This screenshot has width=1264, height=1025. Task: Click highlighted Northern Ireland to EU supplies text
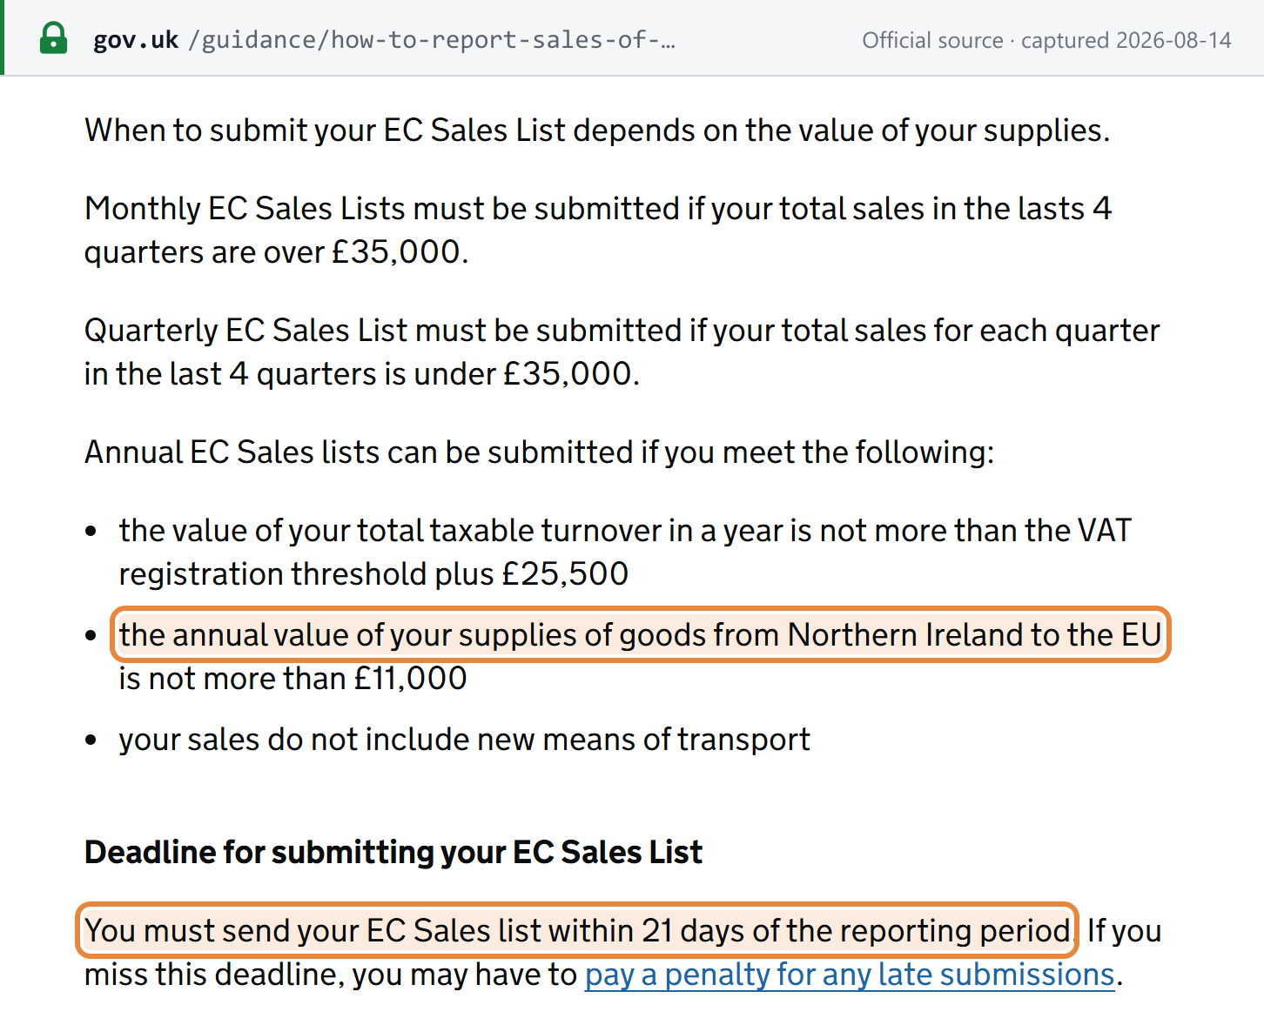coord(641,635)
